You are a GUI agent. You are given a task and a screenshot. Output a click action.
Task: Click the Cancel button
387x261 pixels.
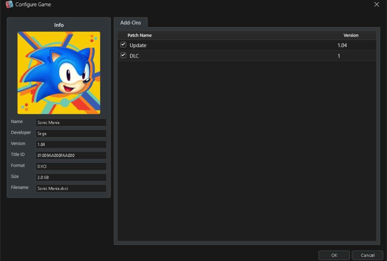[367, 255]
